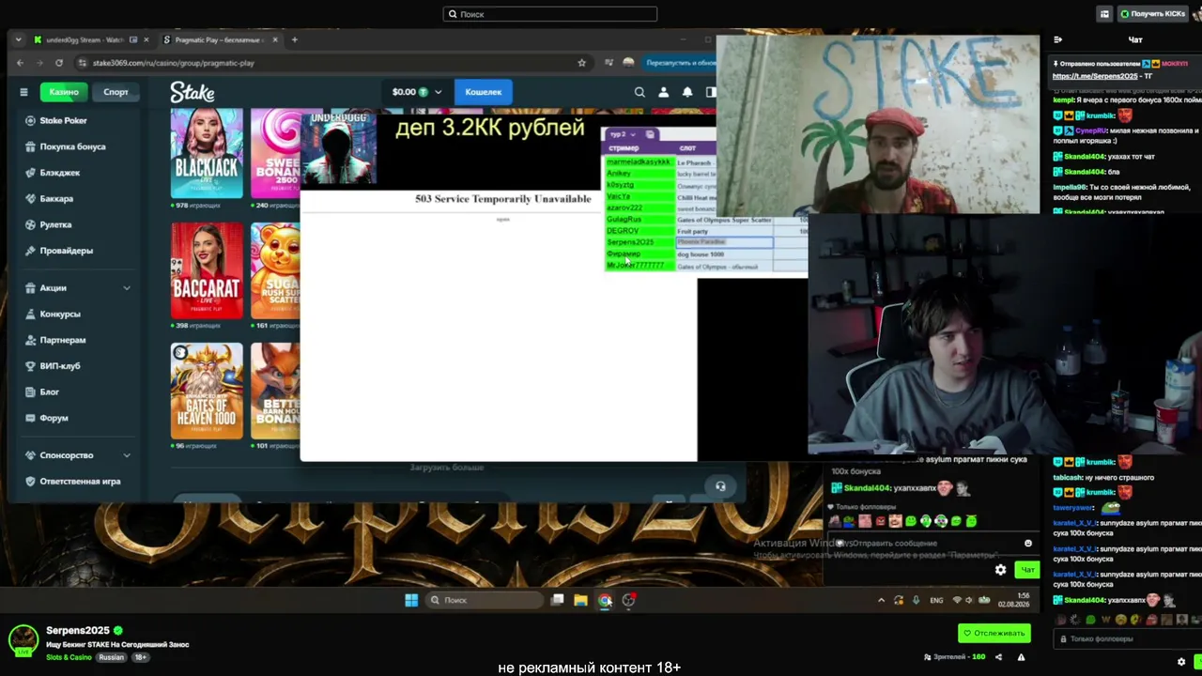Close the Pragmatic Play browser tab
The height and width of the screenshot is (676, 1202).
pos(275,39)
